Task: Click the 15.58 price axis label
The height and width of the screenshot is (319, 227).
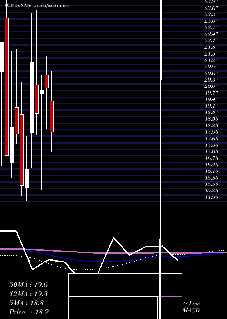Action: click(x=212, y=184)
